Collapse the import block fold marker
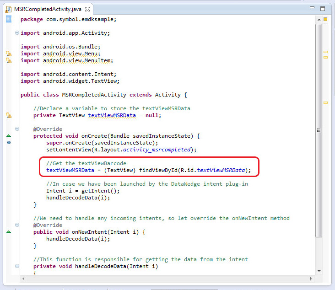 pyautogui.click(x=17, y=33)
